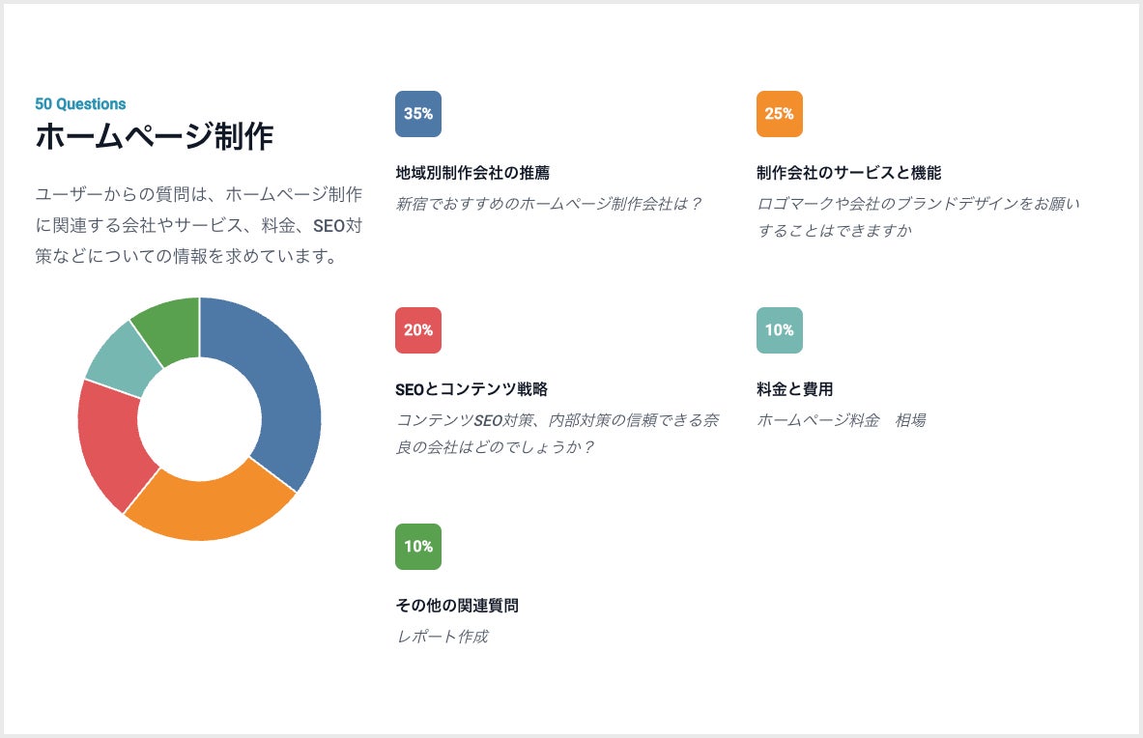Open the 料金と費用 category heading

tap(794, 389)
